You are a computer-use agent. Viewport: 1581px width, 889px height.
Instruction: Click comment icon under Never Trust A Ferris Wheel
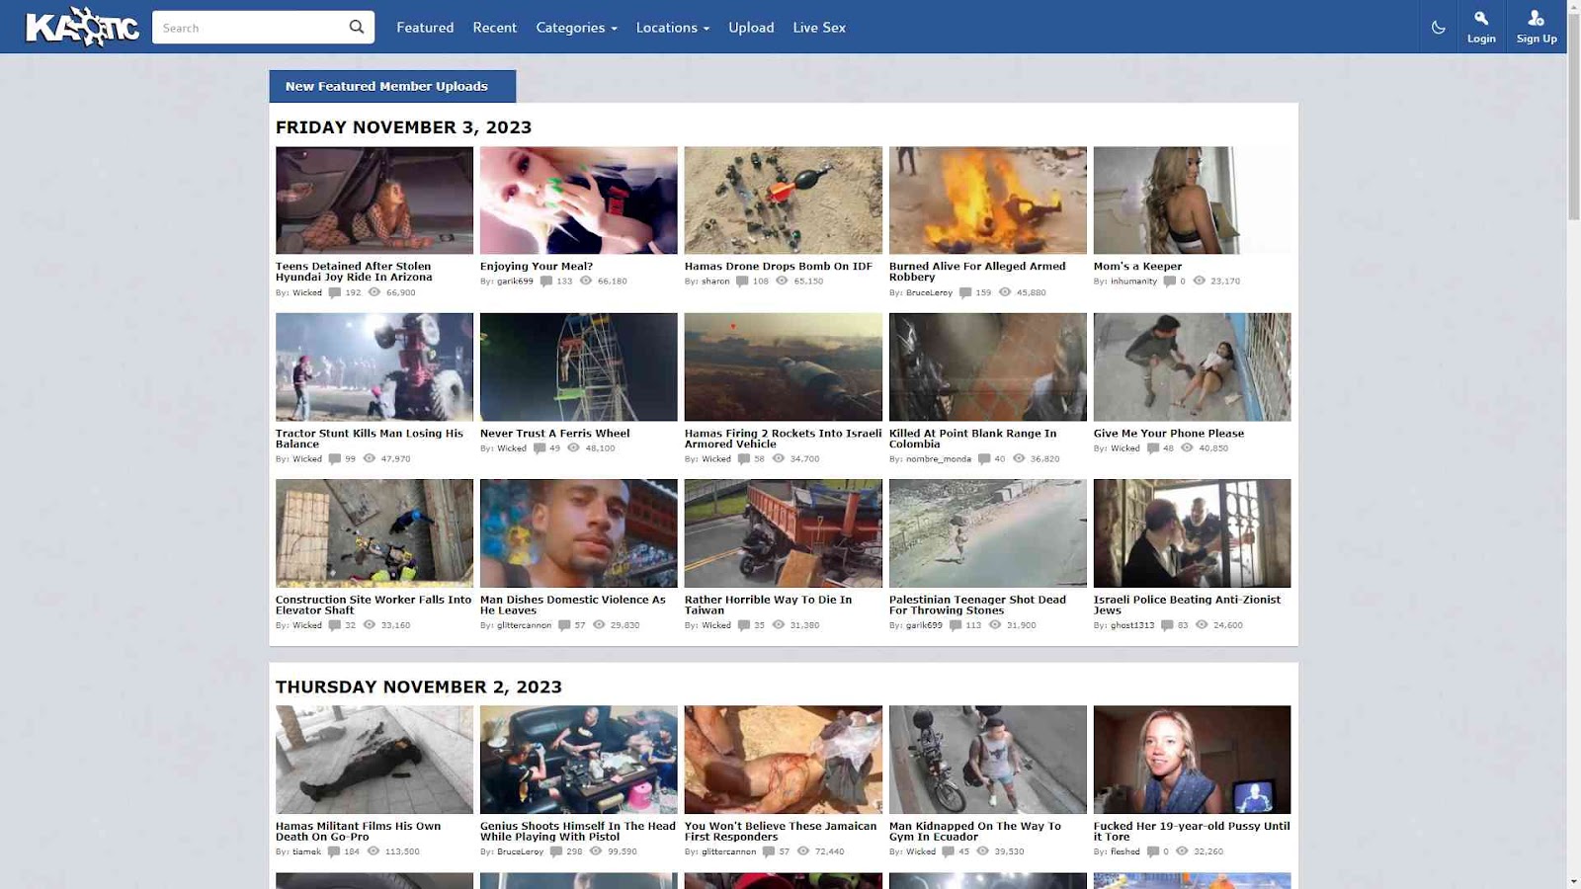540,448
